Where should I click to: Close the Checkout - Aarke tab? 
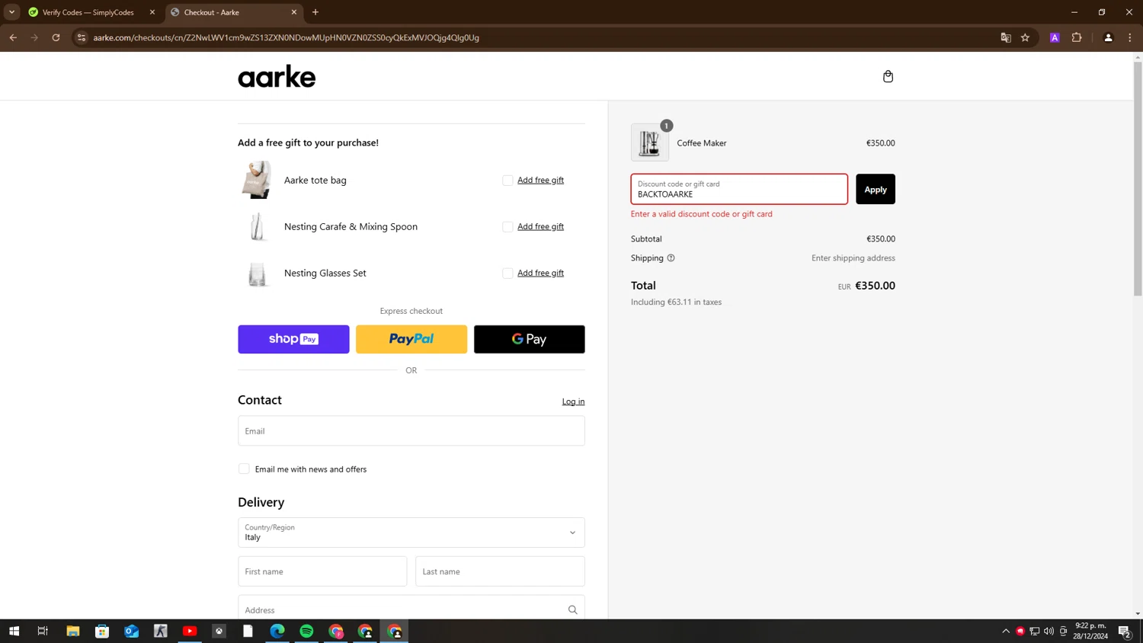294,12
